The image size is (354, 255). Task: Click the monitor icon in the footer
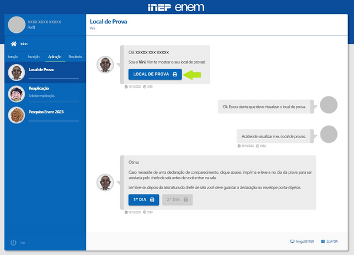[292, 241]
